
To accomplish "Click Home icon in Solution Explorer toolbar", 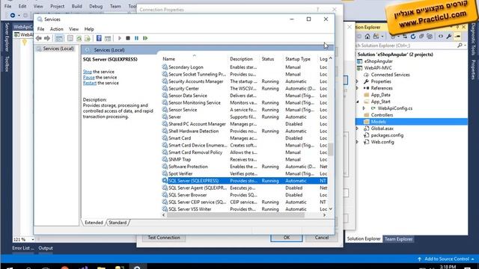I will (x=367, y=37).
